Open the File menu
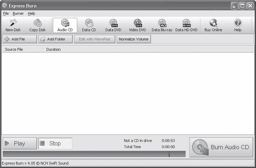This screenshot has width=256, height=168. [6, 13]
